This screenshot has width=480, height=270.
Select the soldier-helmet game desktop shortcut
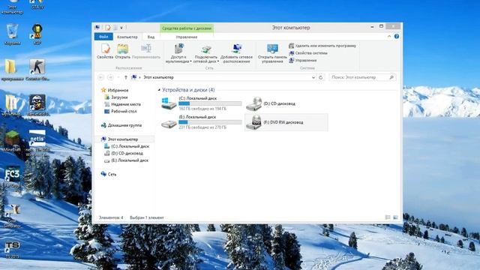click(37, 105)
